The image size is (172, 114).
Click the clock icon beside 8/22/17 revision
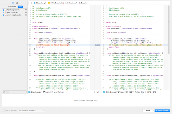tap(127, 92)
